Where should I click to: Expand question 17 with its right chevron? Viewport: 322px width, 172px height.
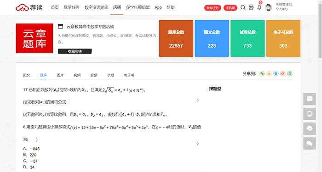[x=198, y=100]
